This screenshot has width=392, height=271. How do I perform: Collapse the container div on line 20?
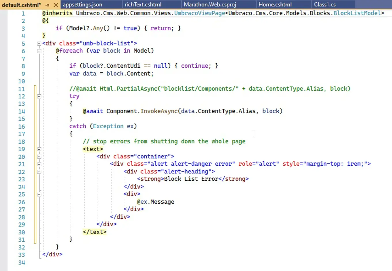coord(39,157)
